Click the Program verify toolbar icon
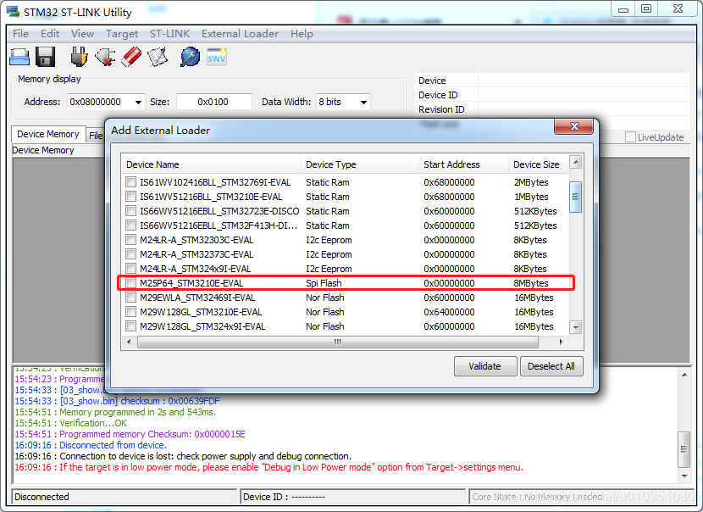 point(158,57)
